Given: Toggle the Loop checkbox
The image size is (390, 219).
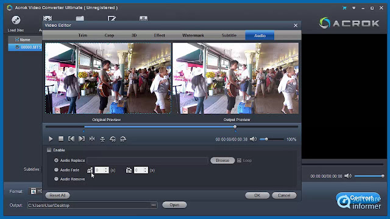Looking at the screenshot, I should tap(239, 161).
